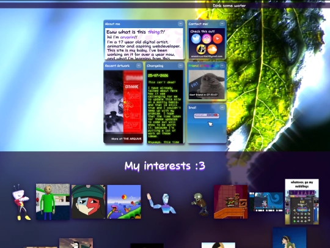Select the blue wave game screenshot thumbnail

click(x=266, y=202)
